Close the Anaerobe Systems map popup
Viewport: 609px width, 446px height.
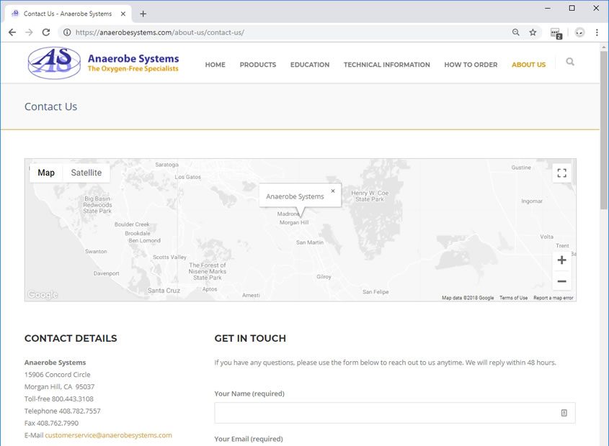(x=333, y=191)
